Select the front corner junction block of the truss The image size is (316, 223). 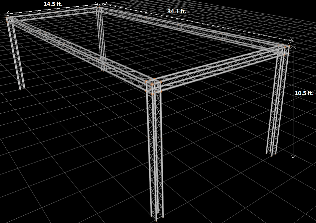[x=154, y=86]
